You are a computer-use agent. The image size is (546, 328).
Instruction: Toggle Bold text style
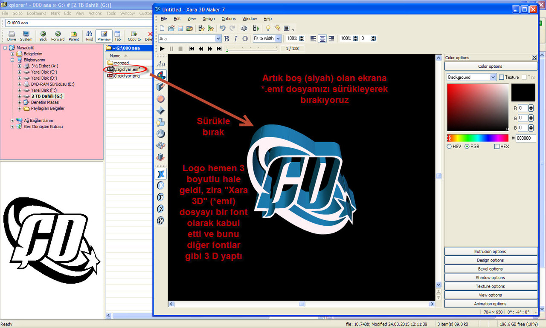tap(227, 38)
